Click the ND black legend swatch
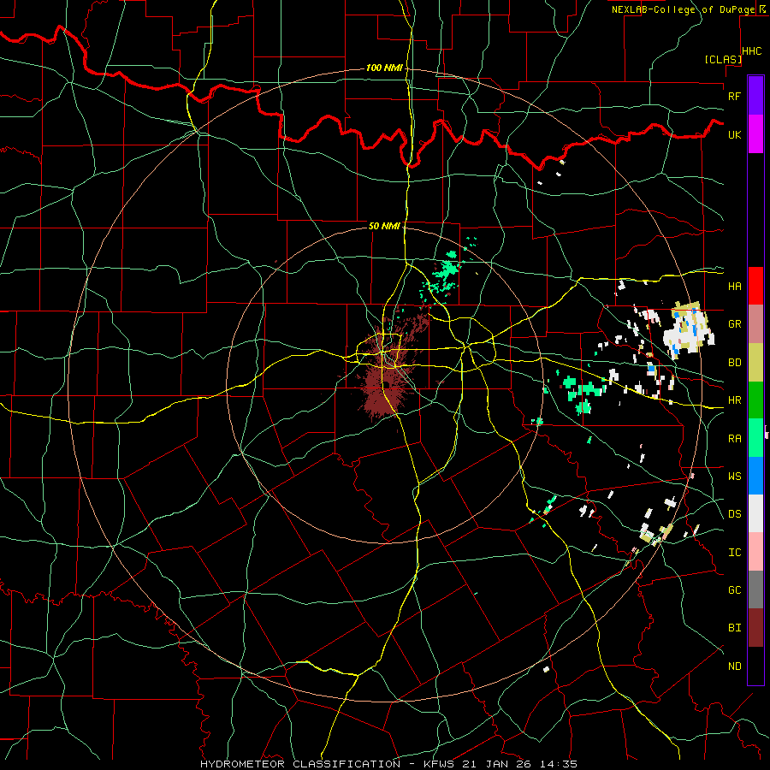770x770 pixels. tap(755, 666)
